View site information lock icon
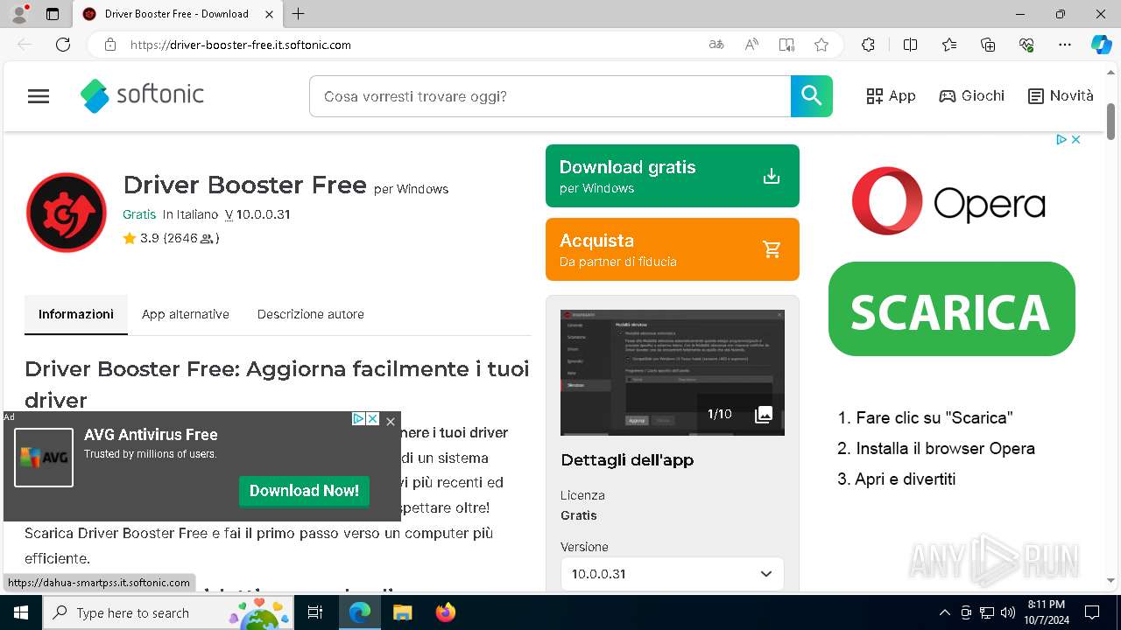Image resolution: width=1121 pixels, height=630 pixels. click(110, 45)
